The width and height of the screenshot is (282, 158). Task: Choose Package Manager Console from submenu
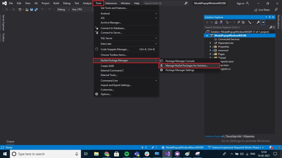click(x=180, y=61)
